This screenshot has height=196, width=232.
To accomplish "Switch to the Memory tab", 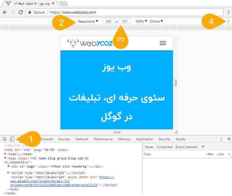I will 124,139.
